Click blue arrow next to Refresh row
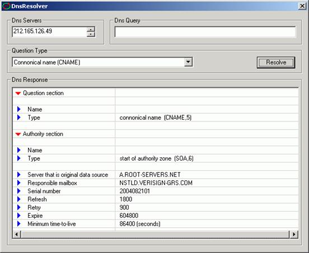The width and height of the screenshot is (309, 253). click(x=18, y=199)
